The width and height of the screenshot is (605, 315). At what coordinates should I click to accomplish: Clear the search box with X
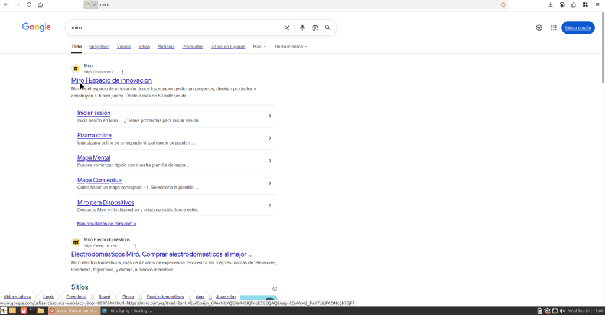287,28
